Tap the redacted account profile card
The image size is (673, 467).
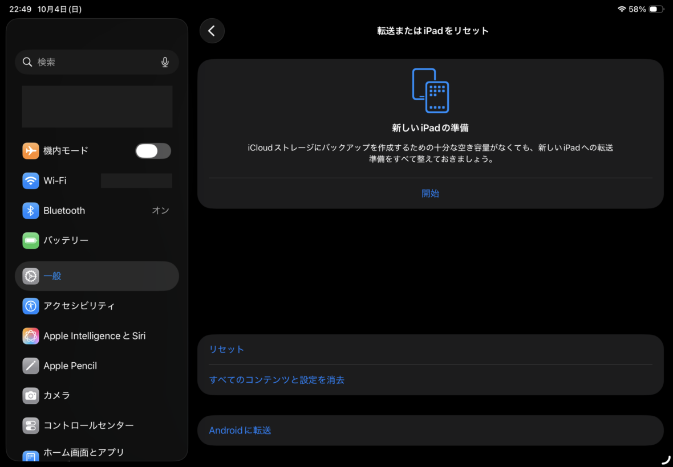tap(97, 106)
